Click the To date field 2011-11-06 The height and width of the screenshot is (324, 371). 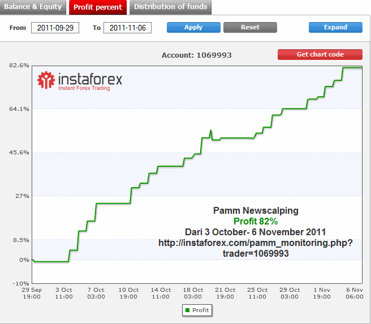click(128, 28)
